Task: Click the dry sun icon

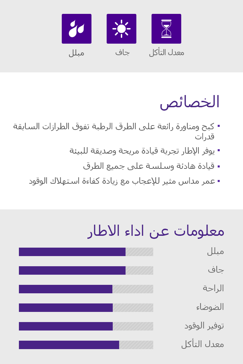Action: (122, 29)
